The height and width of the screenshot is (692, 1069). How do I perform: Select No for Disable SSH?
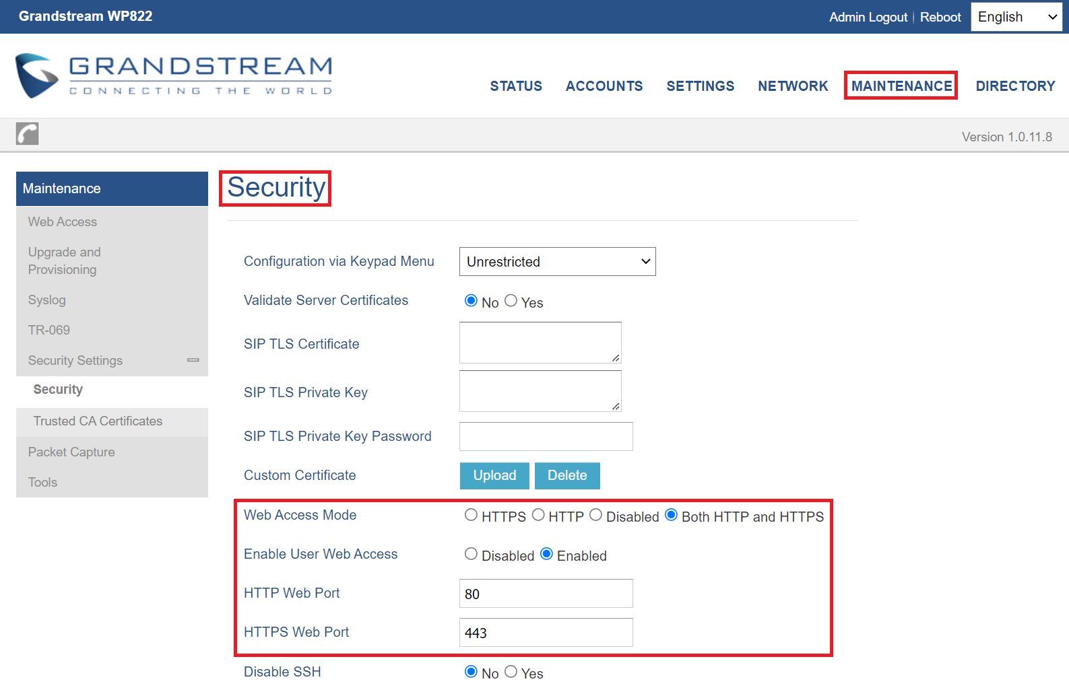[x=471, y=672]
